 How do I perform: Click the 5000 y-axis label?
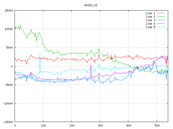click(10, 48)
